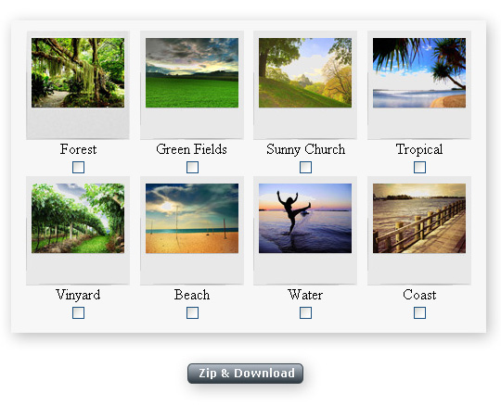Check the Water photo checkbox
The width and height of the screenshot is (501, 406).
coord(305,313)
